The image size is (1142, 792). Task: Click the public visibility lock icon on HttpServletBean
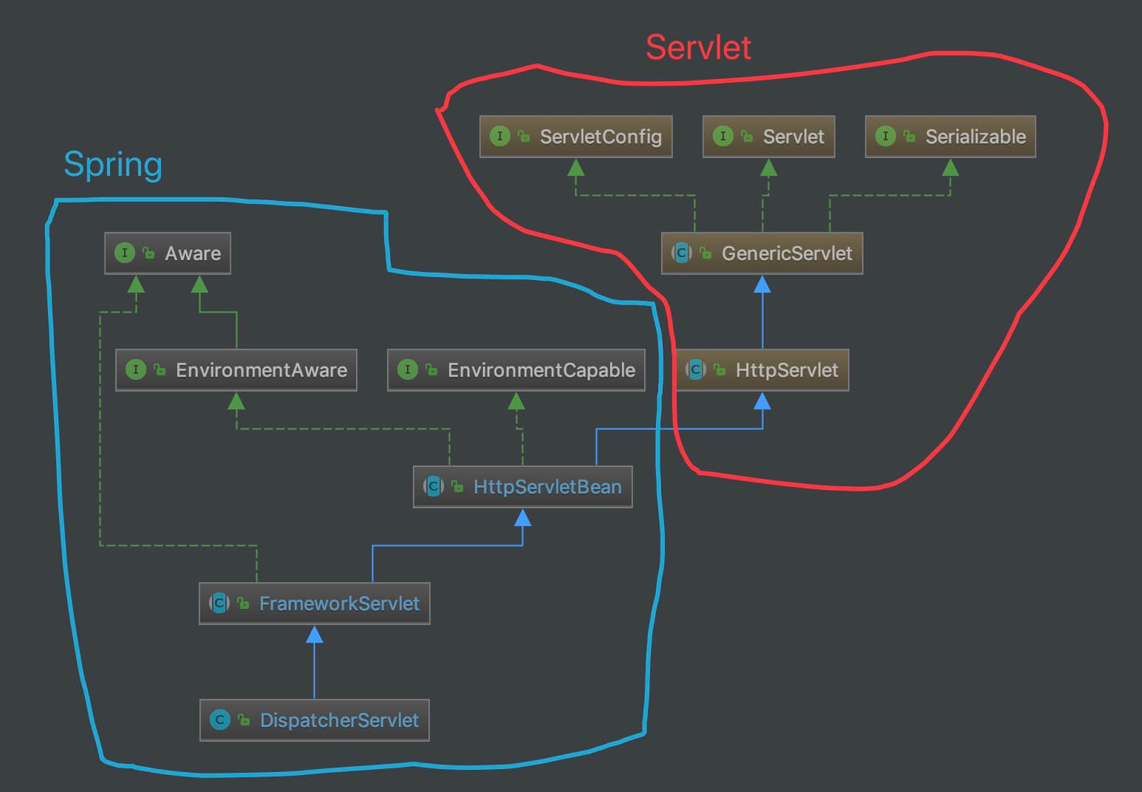coord(457,486)
